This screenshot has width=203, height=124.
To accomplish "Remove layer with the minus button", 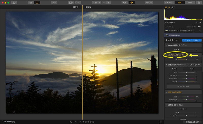I will (196, 22).
